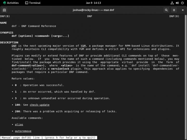Click the underlined DNF word in description
187x140 pixels.
click(x=14, y=46)
